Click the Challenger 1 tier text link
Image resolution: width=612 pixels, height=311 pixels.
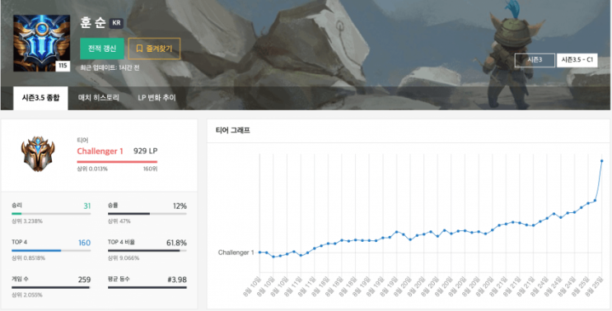tap(100, 151)
